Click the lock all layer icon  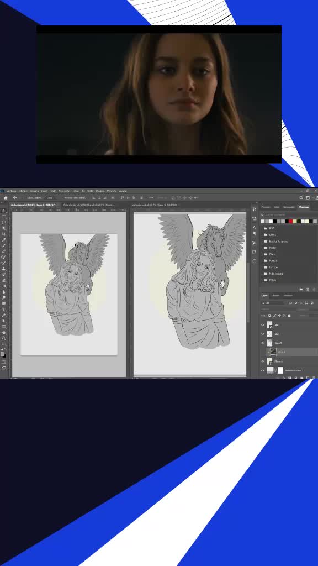pos(289,316)
